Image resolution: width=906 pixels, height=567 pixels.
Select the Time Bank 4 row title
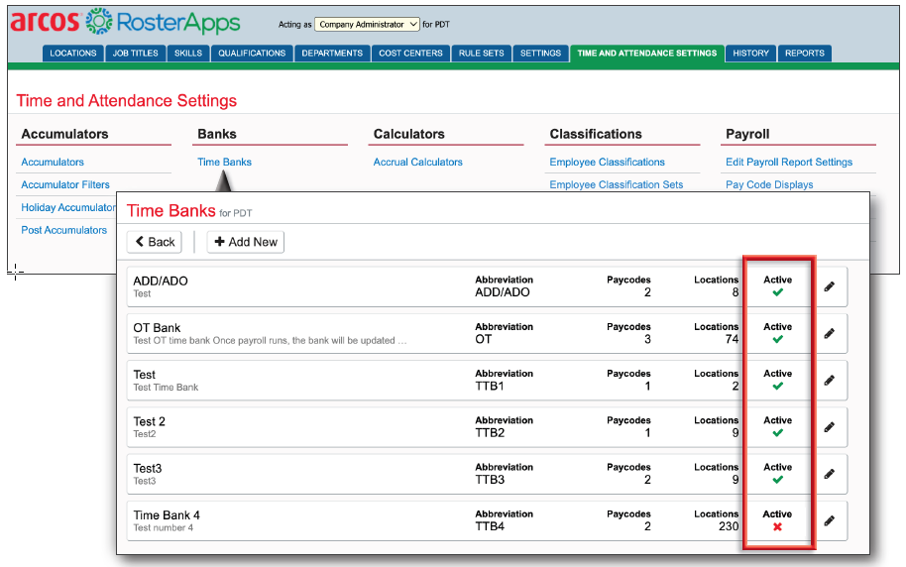pos(167,515)
